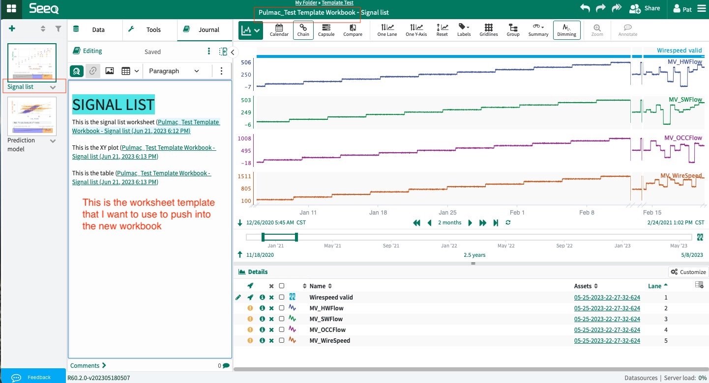Toggle the Dimming option
Viewport: 709px width, 383px height.
tap(566, 30)
